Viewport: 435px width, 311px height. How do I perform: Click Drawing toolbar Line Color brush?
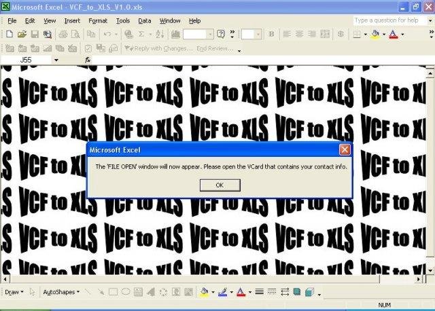(x=222, y=292)
